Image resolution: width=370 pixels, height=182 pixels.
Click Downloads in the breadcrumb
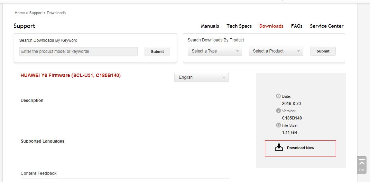[x=56, y=13]
